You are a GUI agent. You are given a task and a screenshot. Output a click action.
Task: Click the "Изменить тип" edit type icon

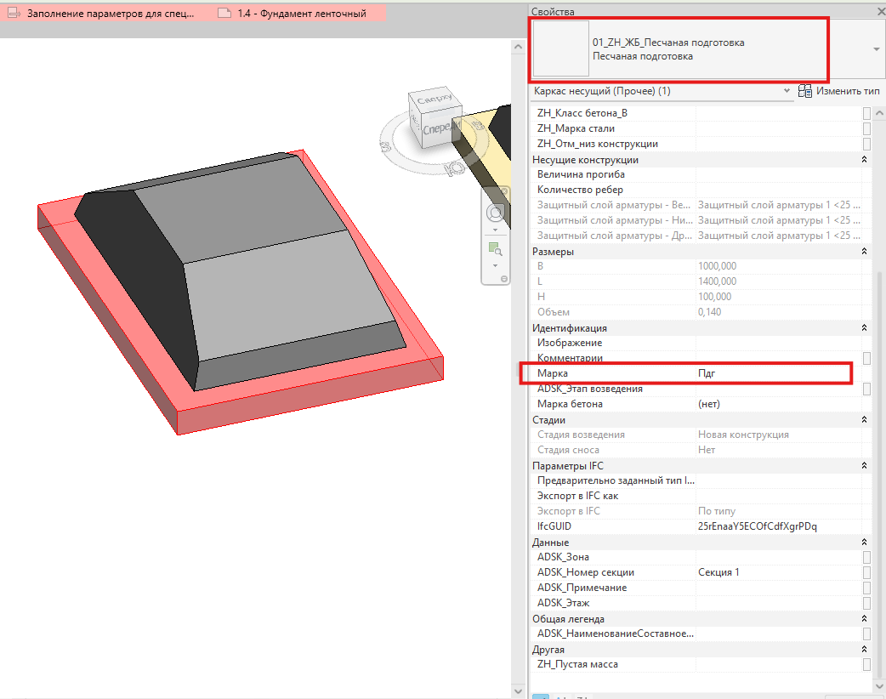coord(805,91)
